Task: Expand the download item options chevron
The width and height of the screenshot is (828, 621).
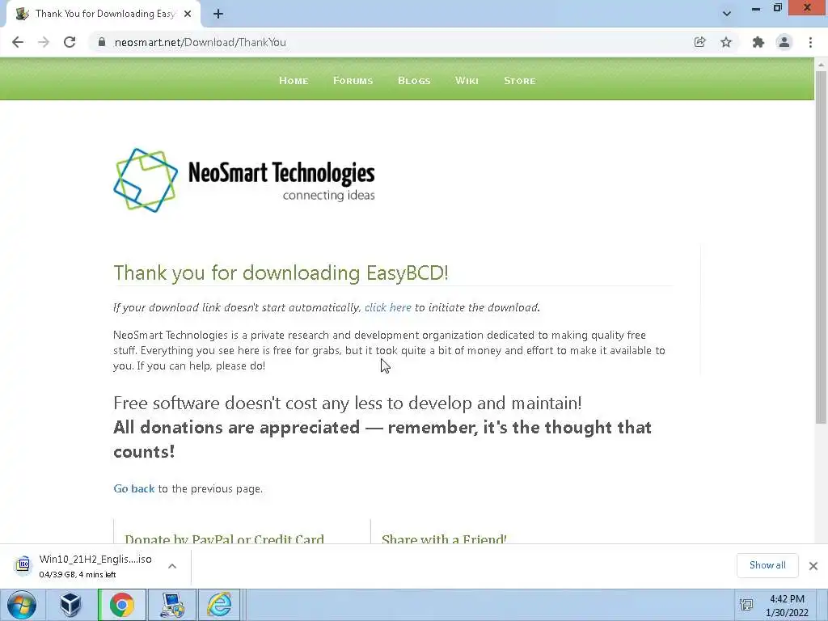Action: click(x=172, y=566)
